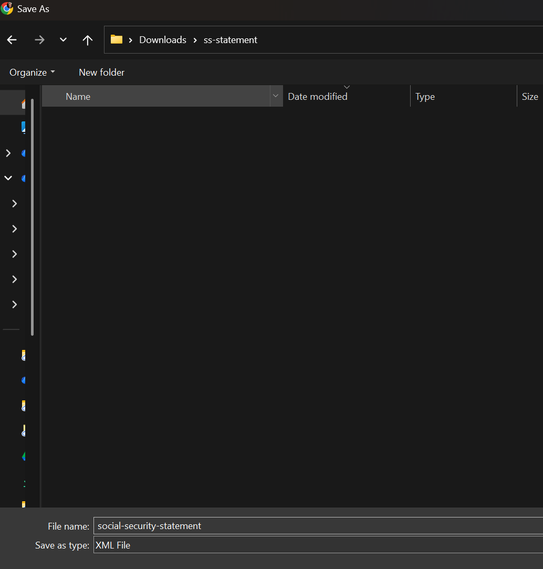Click the Chrome icon in title bar
Viewport: 543px width, 569px height.
7,8
